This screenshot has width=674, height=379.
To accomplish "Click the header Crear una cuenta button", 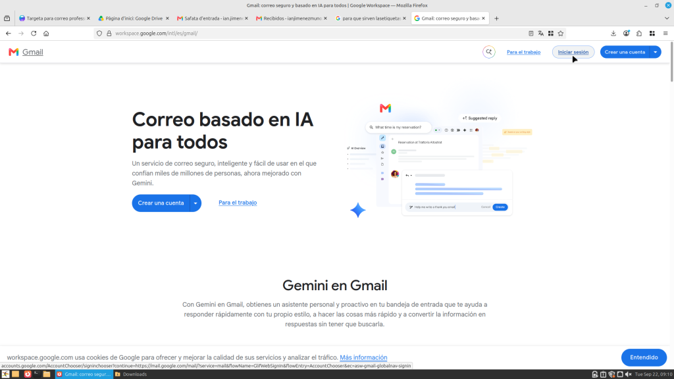I will [625, 52].
